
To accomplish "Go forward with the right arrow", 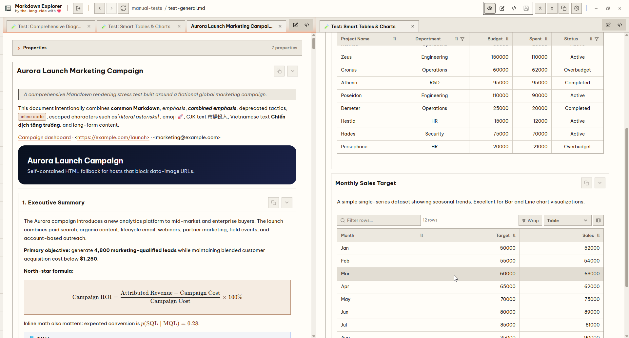I will [111, 8].
